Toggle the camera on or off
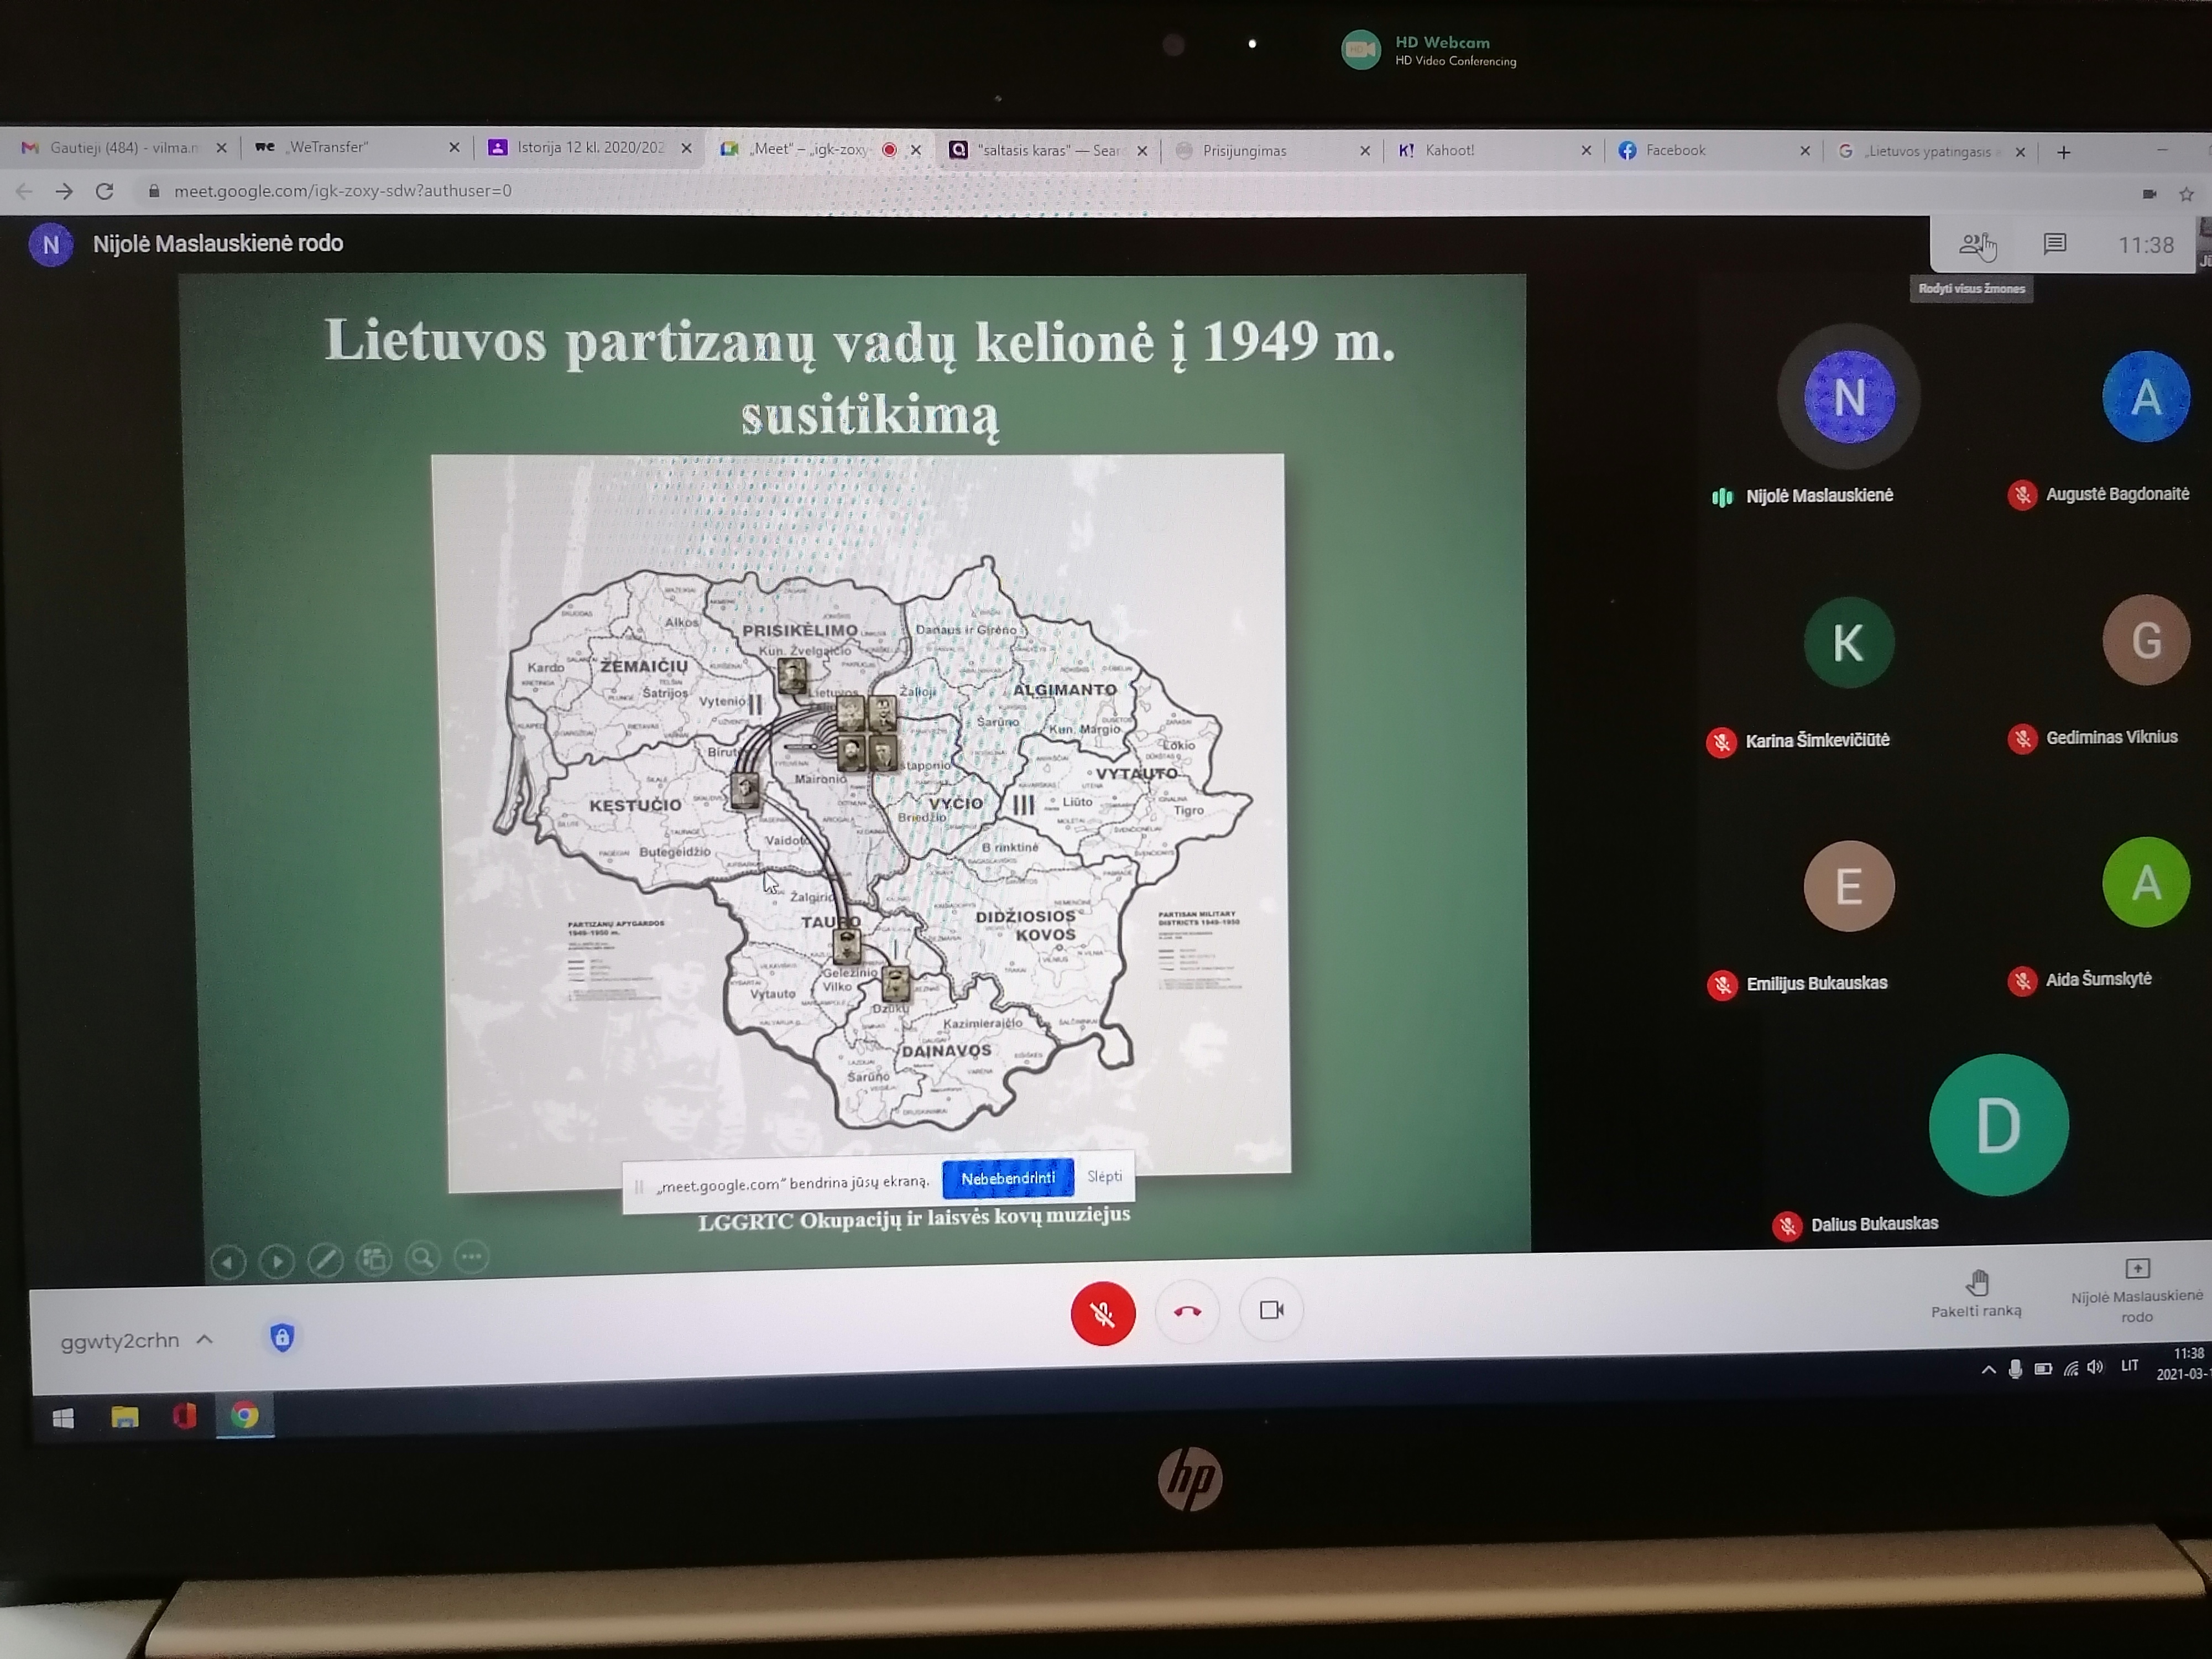 click(x=1271, y=1310)
